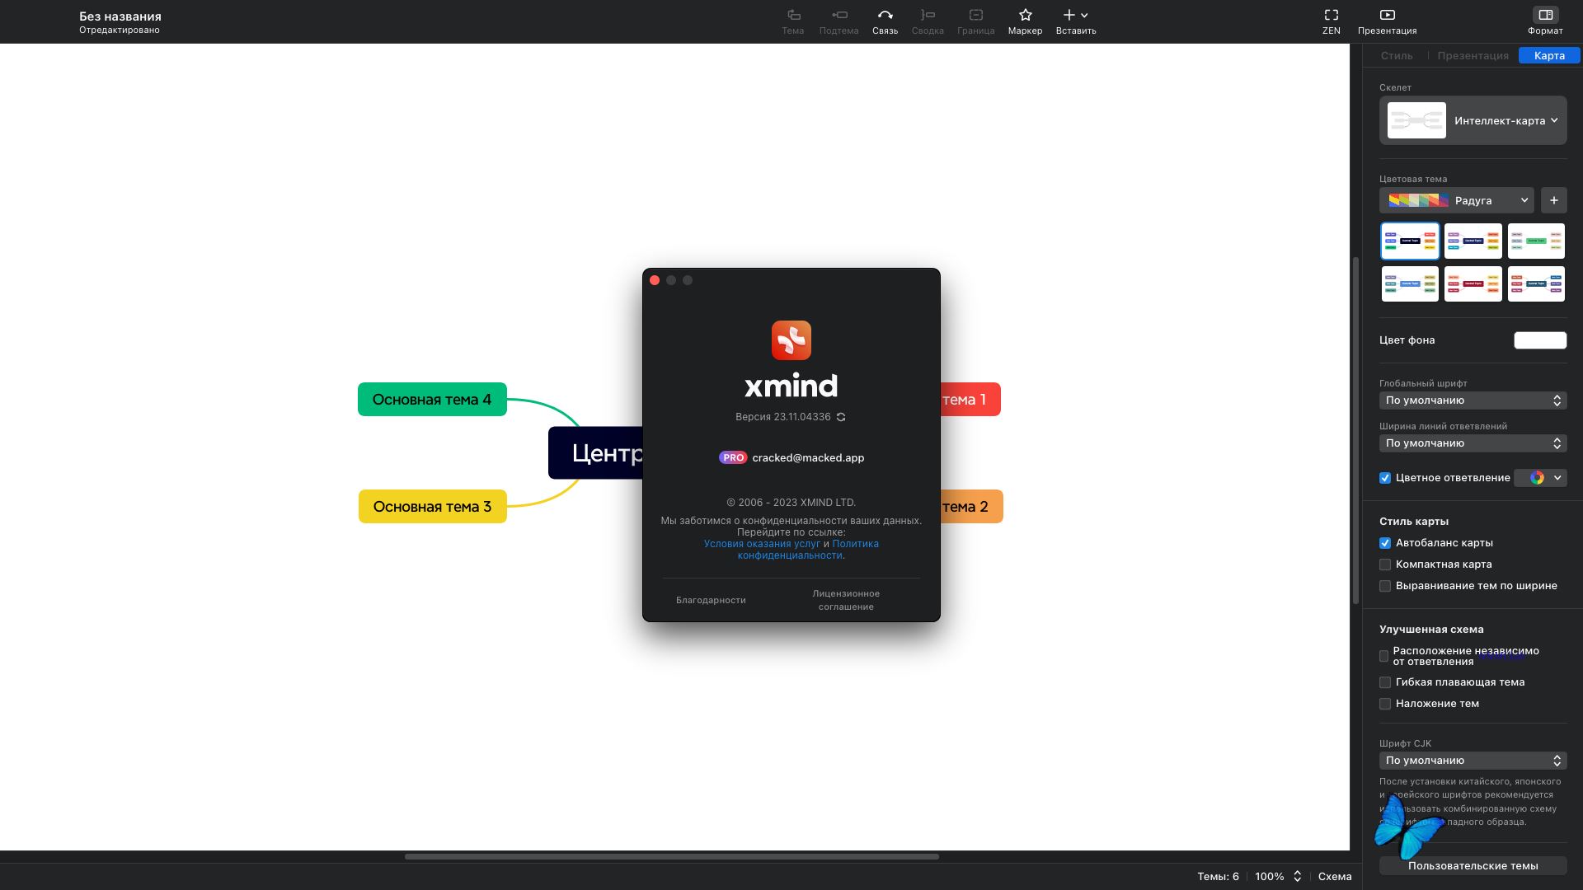Uncheck Автобаланс карты
This screenshot has width=1583, height=890.
tap(1385, 543)
